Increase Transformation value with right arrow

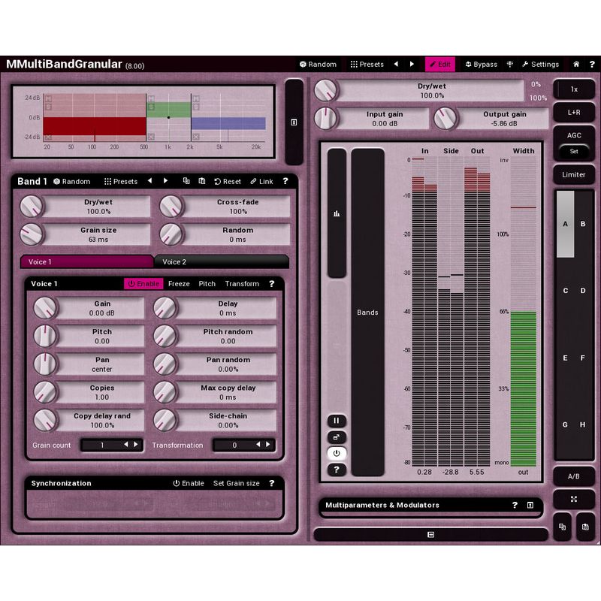pyautogui.click(x=268, y=444)
